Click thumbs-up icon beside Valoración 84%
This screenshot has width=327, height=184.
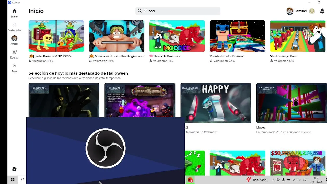click(30, 61)
